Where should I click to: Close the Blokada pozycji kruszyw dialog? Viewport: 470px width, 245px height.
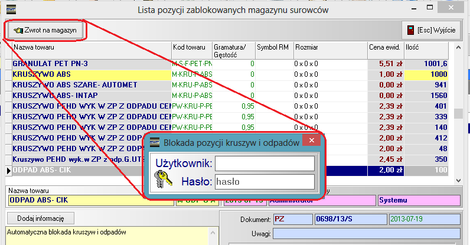click(310, 142)
